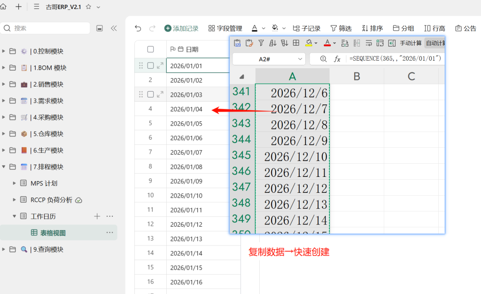Viewport: 481px width, 294px height.
Task: Expand the 0.控制模块 folder
Action: pyautogui.click(x=3, y=51)
